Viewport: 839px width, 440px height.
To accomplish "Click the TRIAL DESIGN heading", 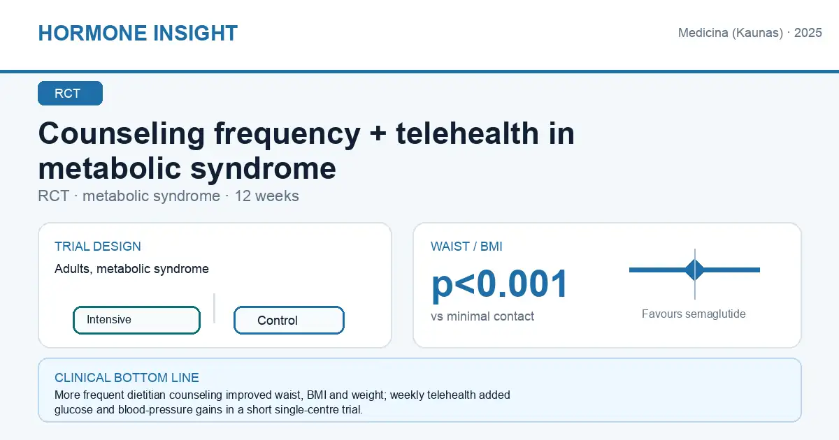I will pos(98,247).
